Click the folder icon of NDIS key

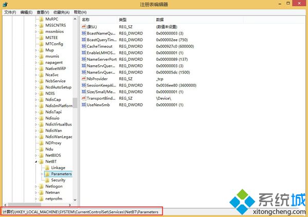[41, 93]
